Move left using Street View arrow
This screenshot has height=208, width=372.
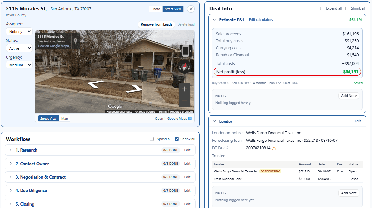[96, 84]
